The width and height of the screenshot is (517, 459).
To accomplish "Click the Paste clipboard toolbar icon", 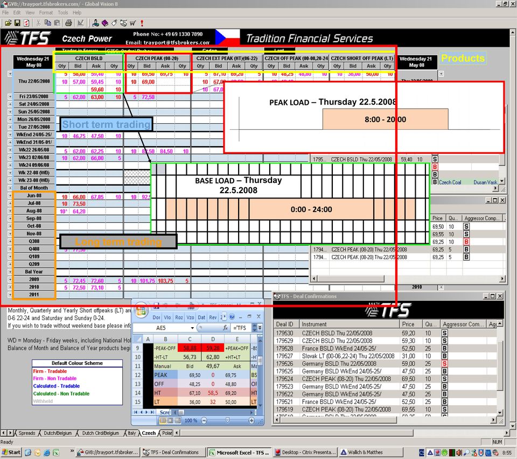I will click(57, 23).
